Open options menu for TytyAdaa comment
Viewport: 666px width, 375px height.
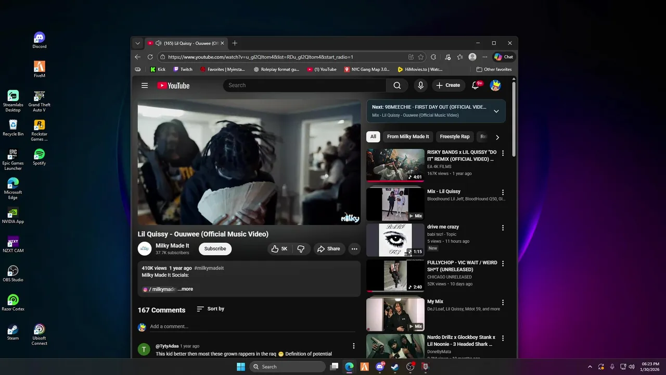point(354,346)
